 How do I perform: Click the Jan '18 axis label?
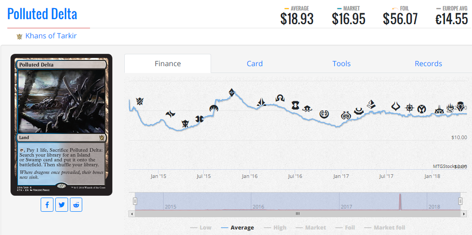coord(432,176)
